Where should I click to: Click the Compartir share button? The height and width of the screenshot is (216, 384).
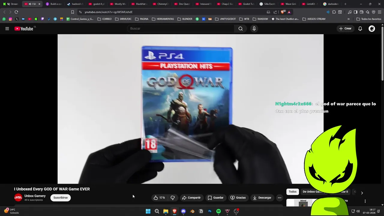(191, 198)
